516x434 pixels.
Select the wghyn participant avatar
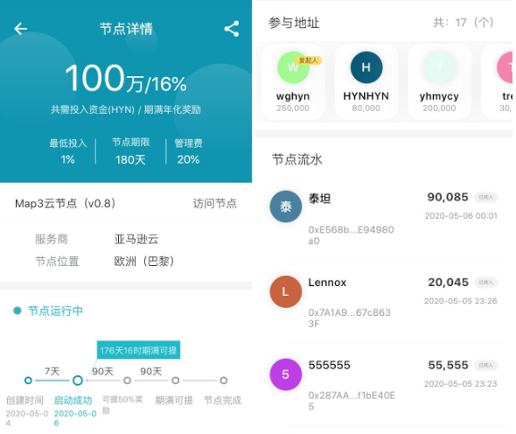click(294, 67)
